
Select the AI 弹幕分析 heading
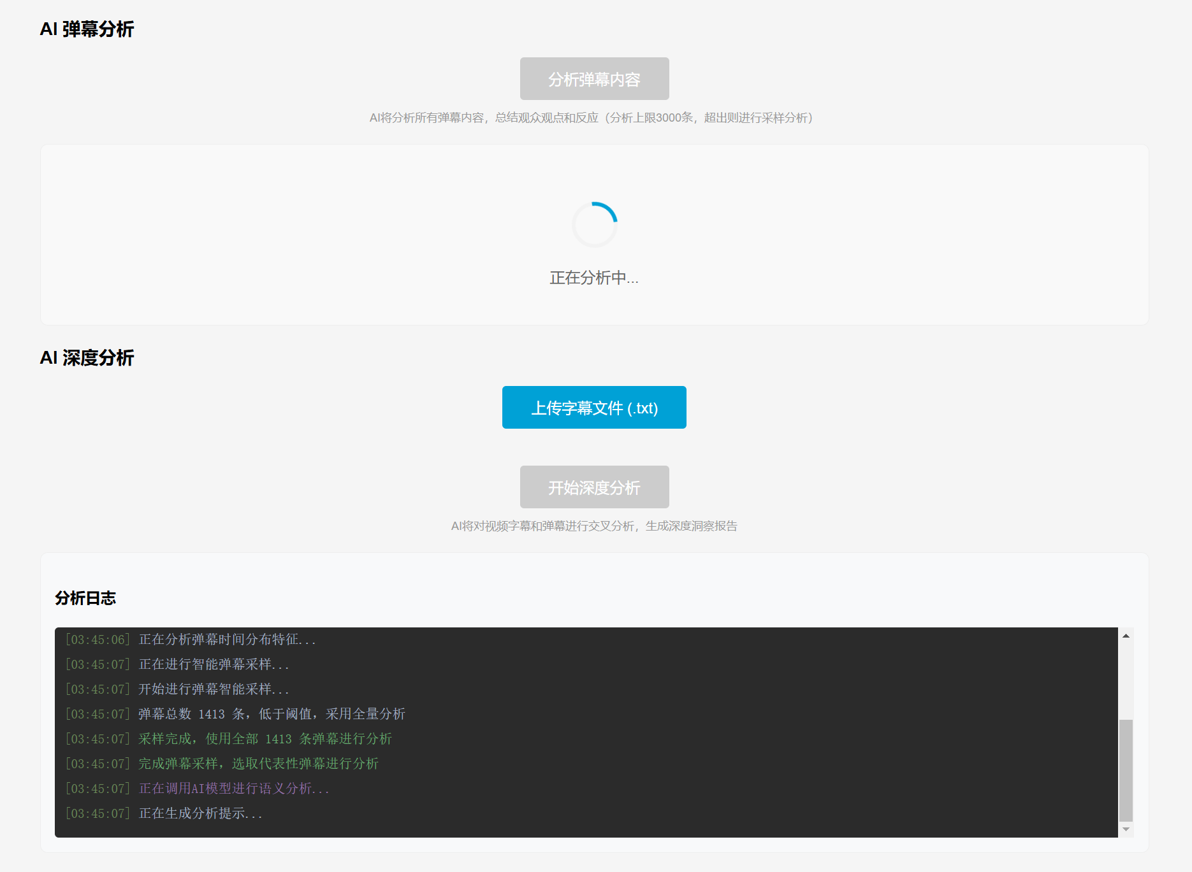[x=87, y=29]
